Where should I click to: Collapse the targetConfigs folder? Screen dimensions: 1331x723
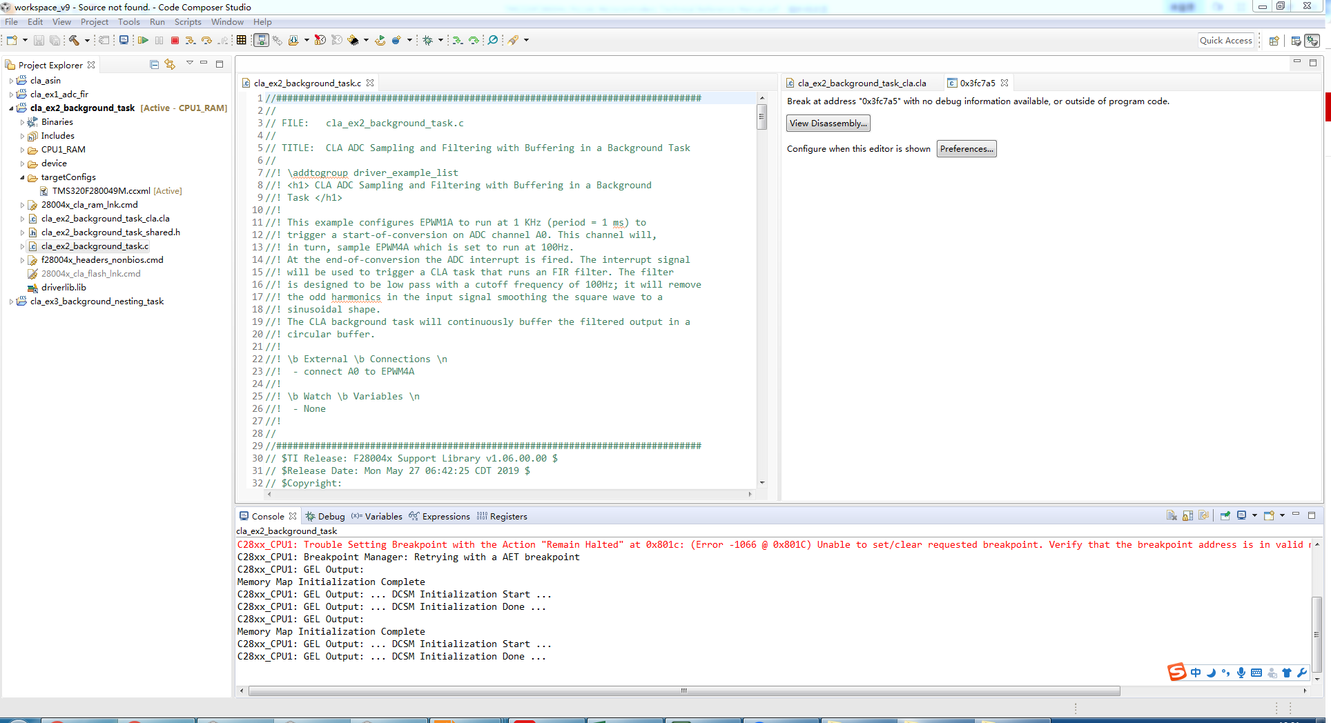tap(22, 178)
